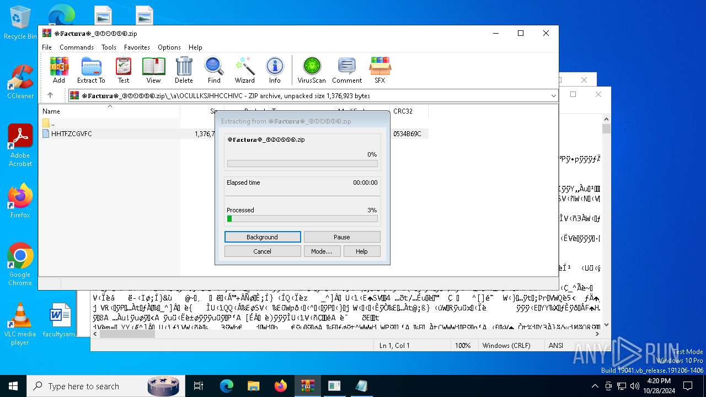This screenshot has width=706, height=397.
Task: Open the View toolbar icon
Action: click(x=153, y=70)
